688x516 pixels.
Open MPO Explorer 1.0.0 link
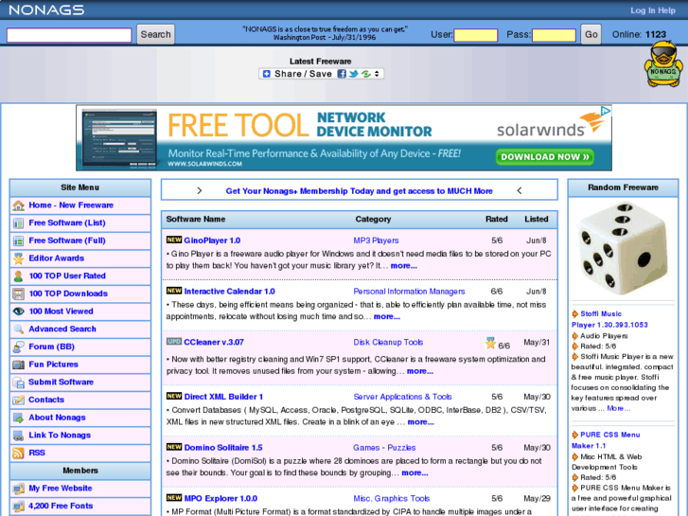tap(221, 498)
